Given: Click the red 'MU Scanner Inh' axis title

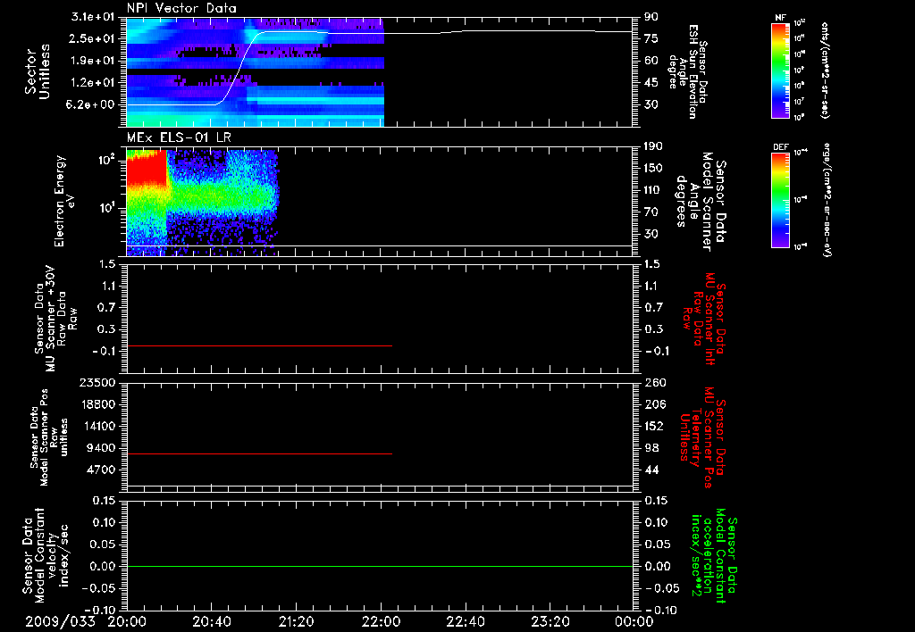Looking at the screenshot, I should [x=704, y=320].
